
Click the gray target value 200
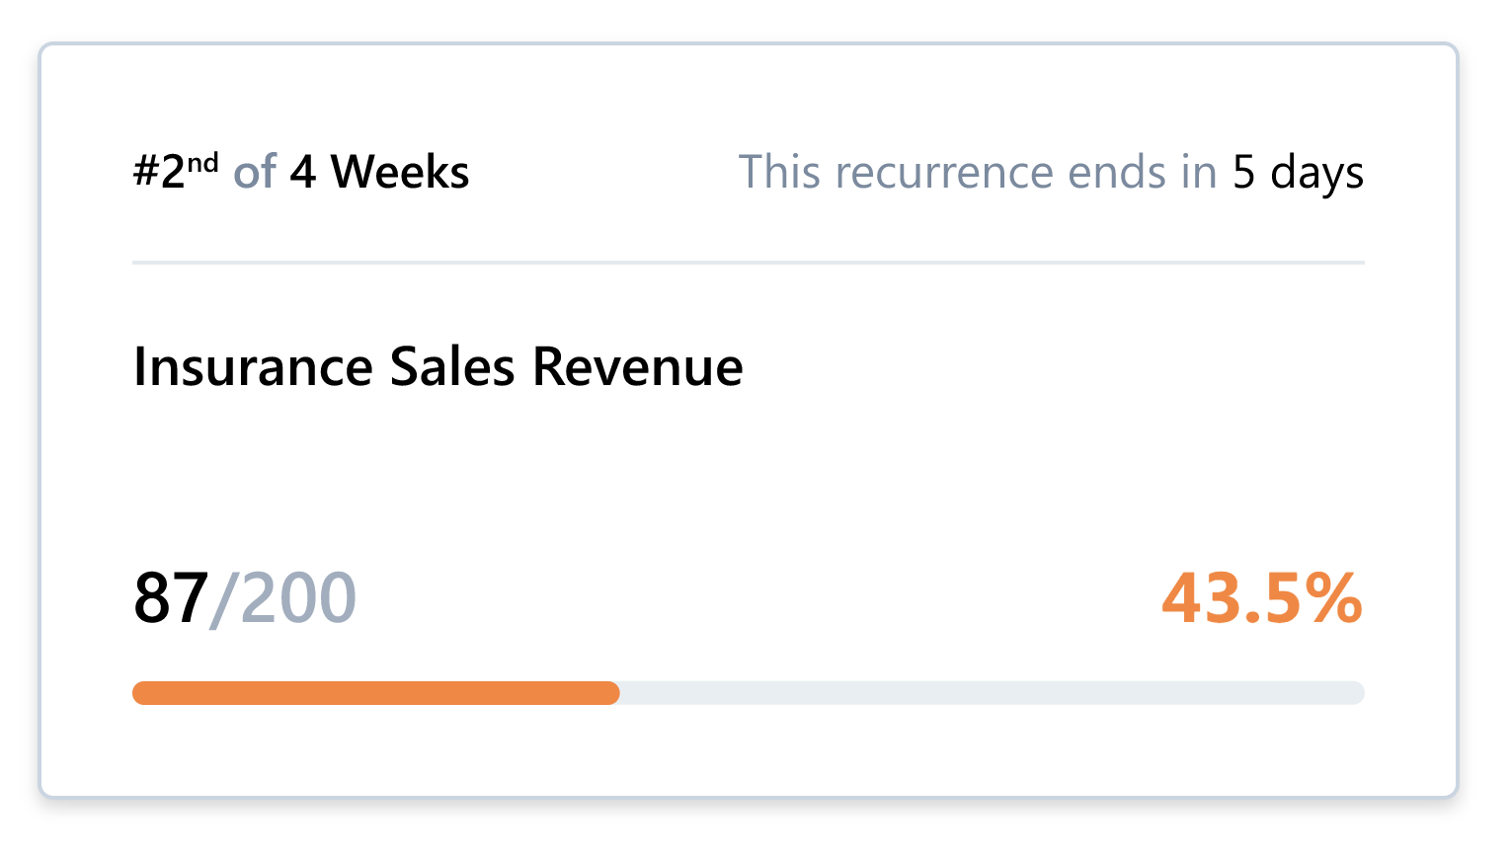coord(298,598)
